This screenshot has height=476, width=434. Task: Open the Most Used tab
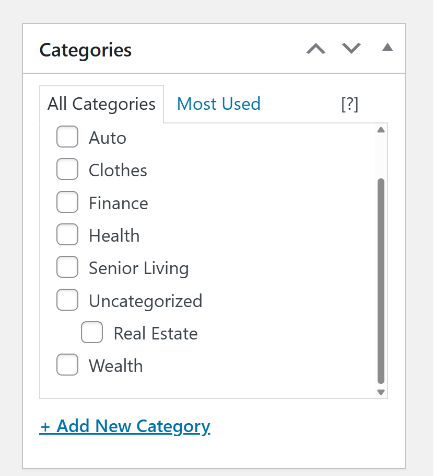point(218,104)
